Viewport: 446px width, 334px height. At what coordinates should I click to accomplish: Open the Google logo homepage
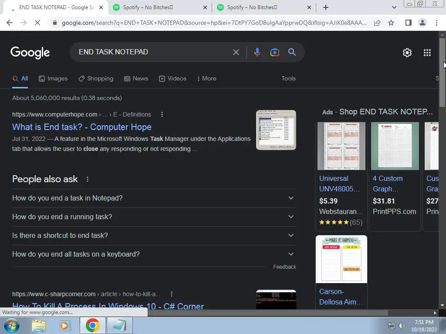click(x=30, y=53)
